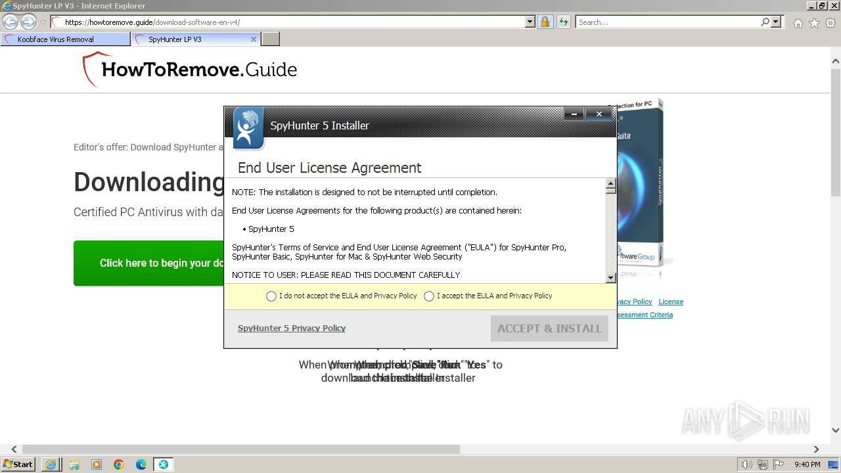Click the NOTICE TO USER line in EULA
Viewport: 841px width, 473px height.
[346, 275]
